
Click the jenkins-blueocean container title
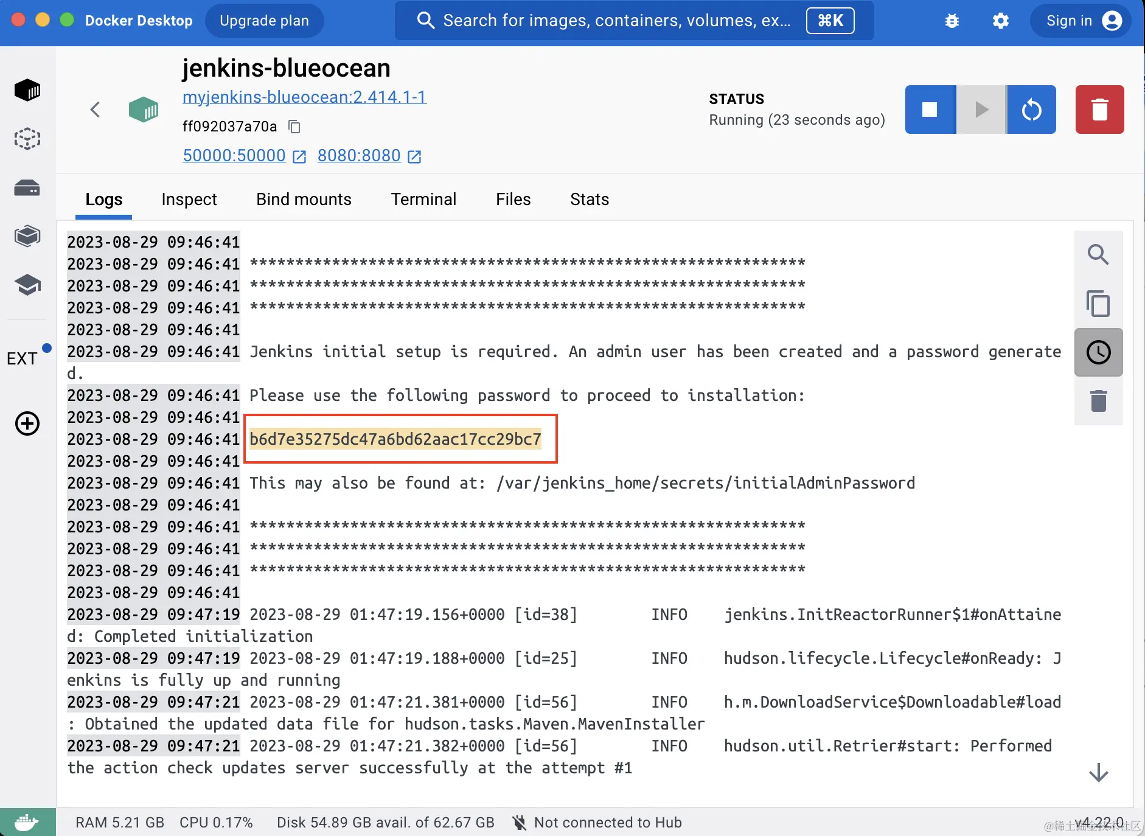(x=286, y=68)
